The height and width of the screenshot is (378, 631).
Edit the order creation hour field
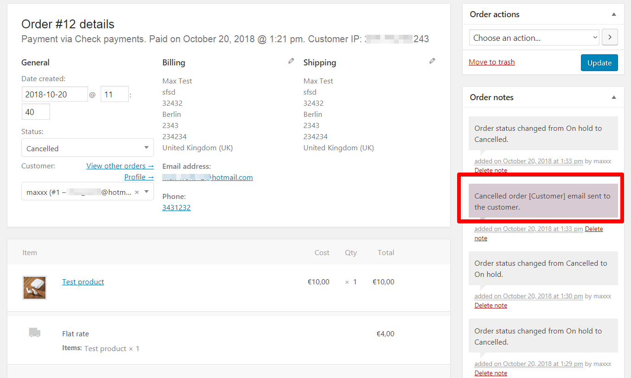click(x=115, y=94)
